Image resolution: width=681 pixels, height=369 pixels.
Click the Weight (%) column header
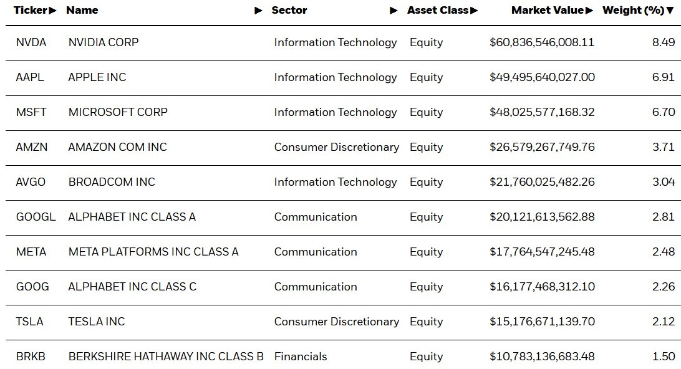point(632,11)
